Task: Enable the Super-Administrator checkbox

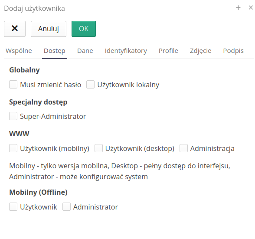Action: (x=13, y=116)
